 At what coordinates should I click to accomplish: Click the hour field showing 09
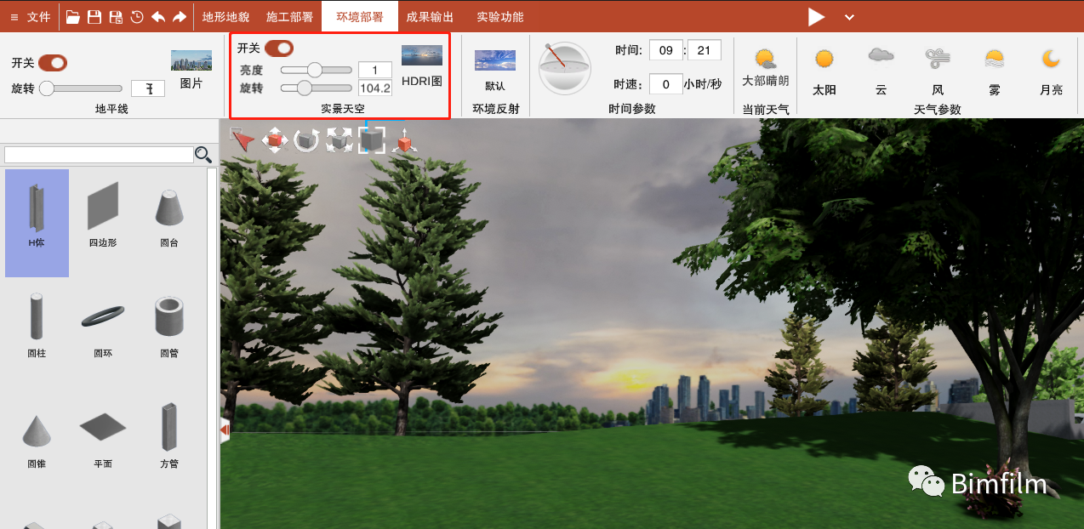click(666, 50)
